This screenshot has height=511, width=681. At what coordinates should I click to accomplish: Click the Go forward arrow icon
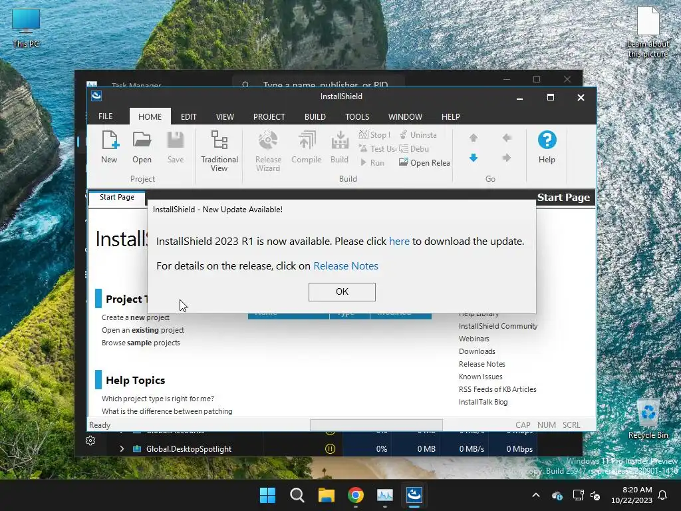pyautogui.click(x=506, y=158)
